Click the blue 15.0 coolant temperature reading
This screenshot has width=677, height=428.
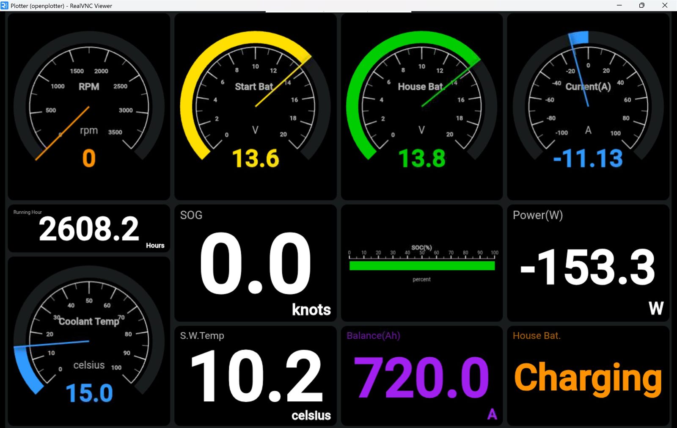89,393
